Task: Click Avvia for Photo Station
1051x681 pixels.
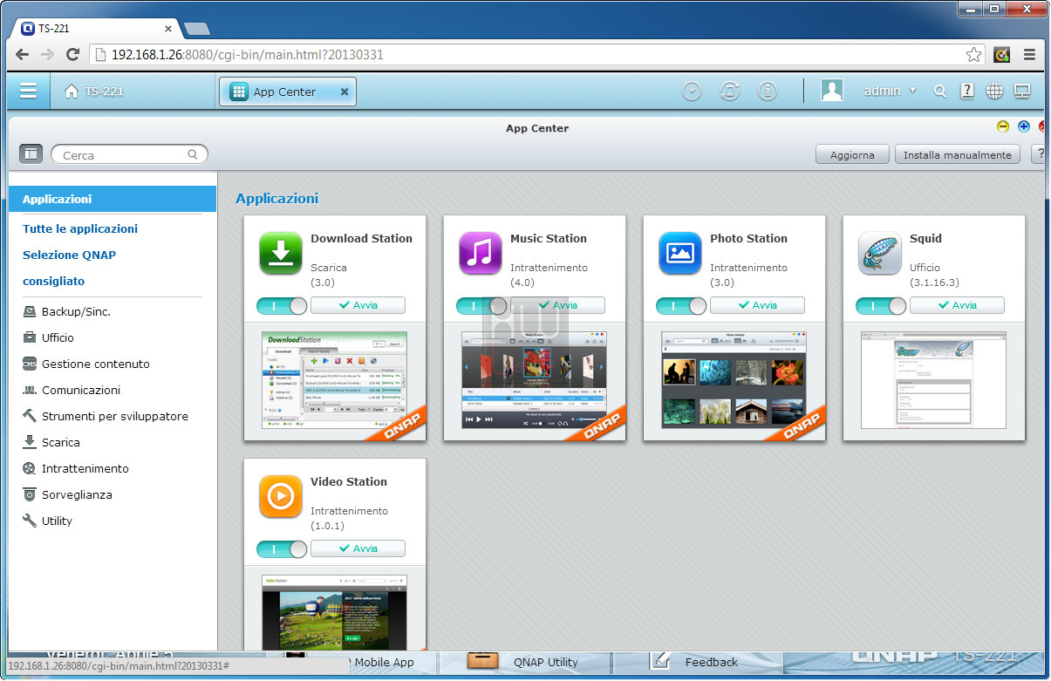Action: 757,305
